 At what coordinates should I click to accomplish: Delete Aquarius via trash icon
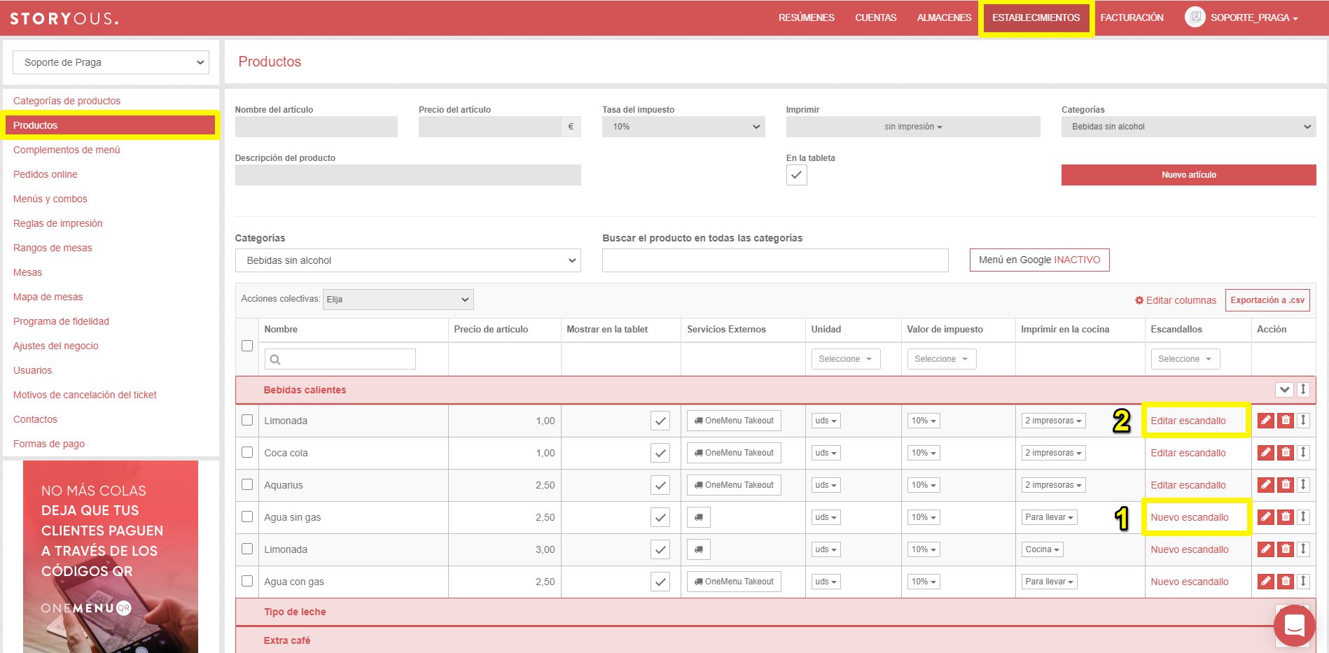click(1286, 484)
